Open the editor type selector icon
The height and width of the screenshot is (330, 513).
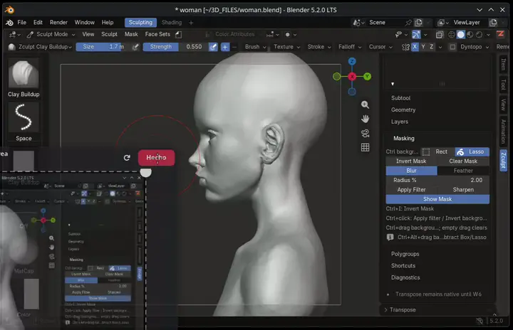[13, 34]
